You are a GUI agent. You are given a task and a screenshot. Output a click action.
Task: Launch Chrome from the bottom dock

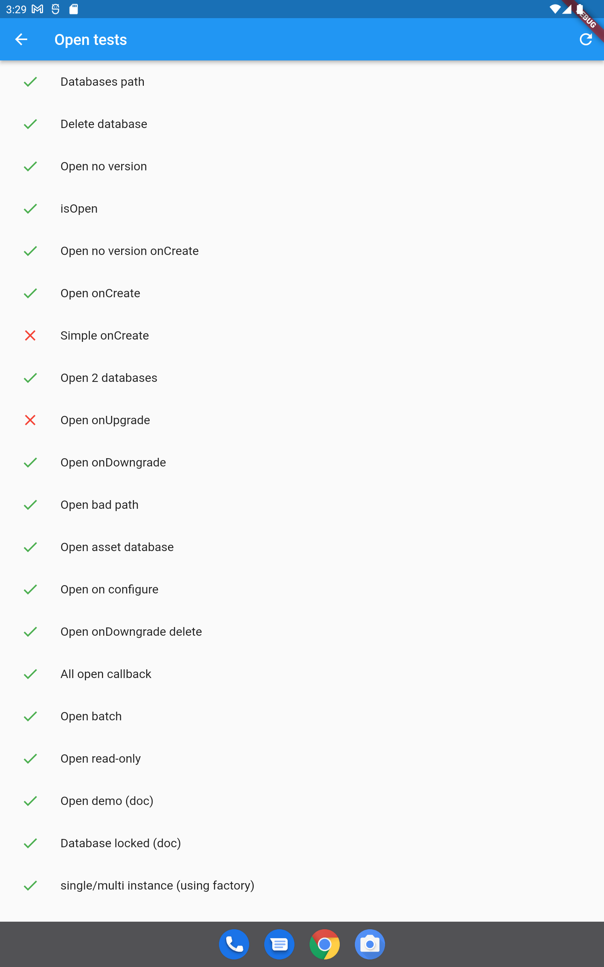pyautogui.click(x=324, y=944)
